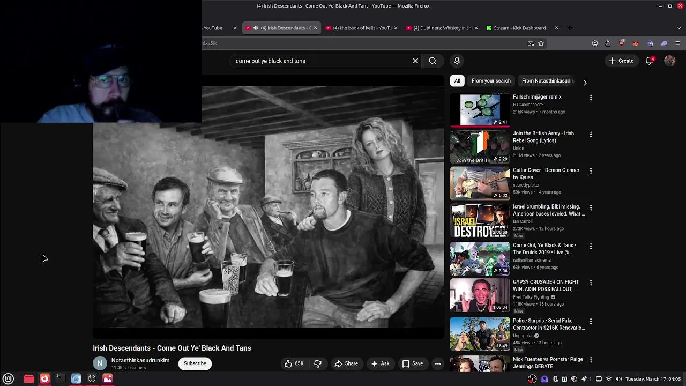Image resolution: width=686 pixels, height=386 pixels.
Task: Expand the list all tabs dropdown
Action: tap(679, 28)
